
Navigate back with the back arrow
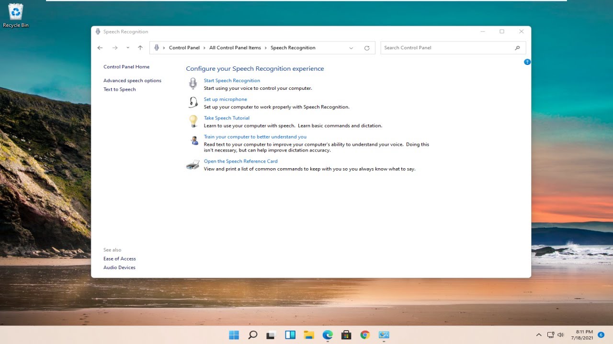point(100,48)
